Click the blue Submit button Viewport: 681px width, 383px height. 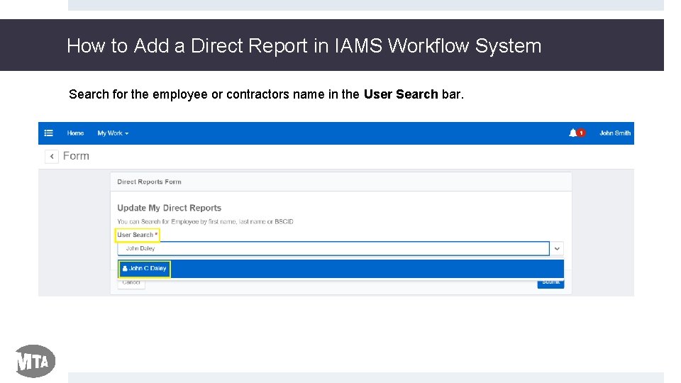point(550,283)
